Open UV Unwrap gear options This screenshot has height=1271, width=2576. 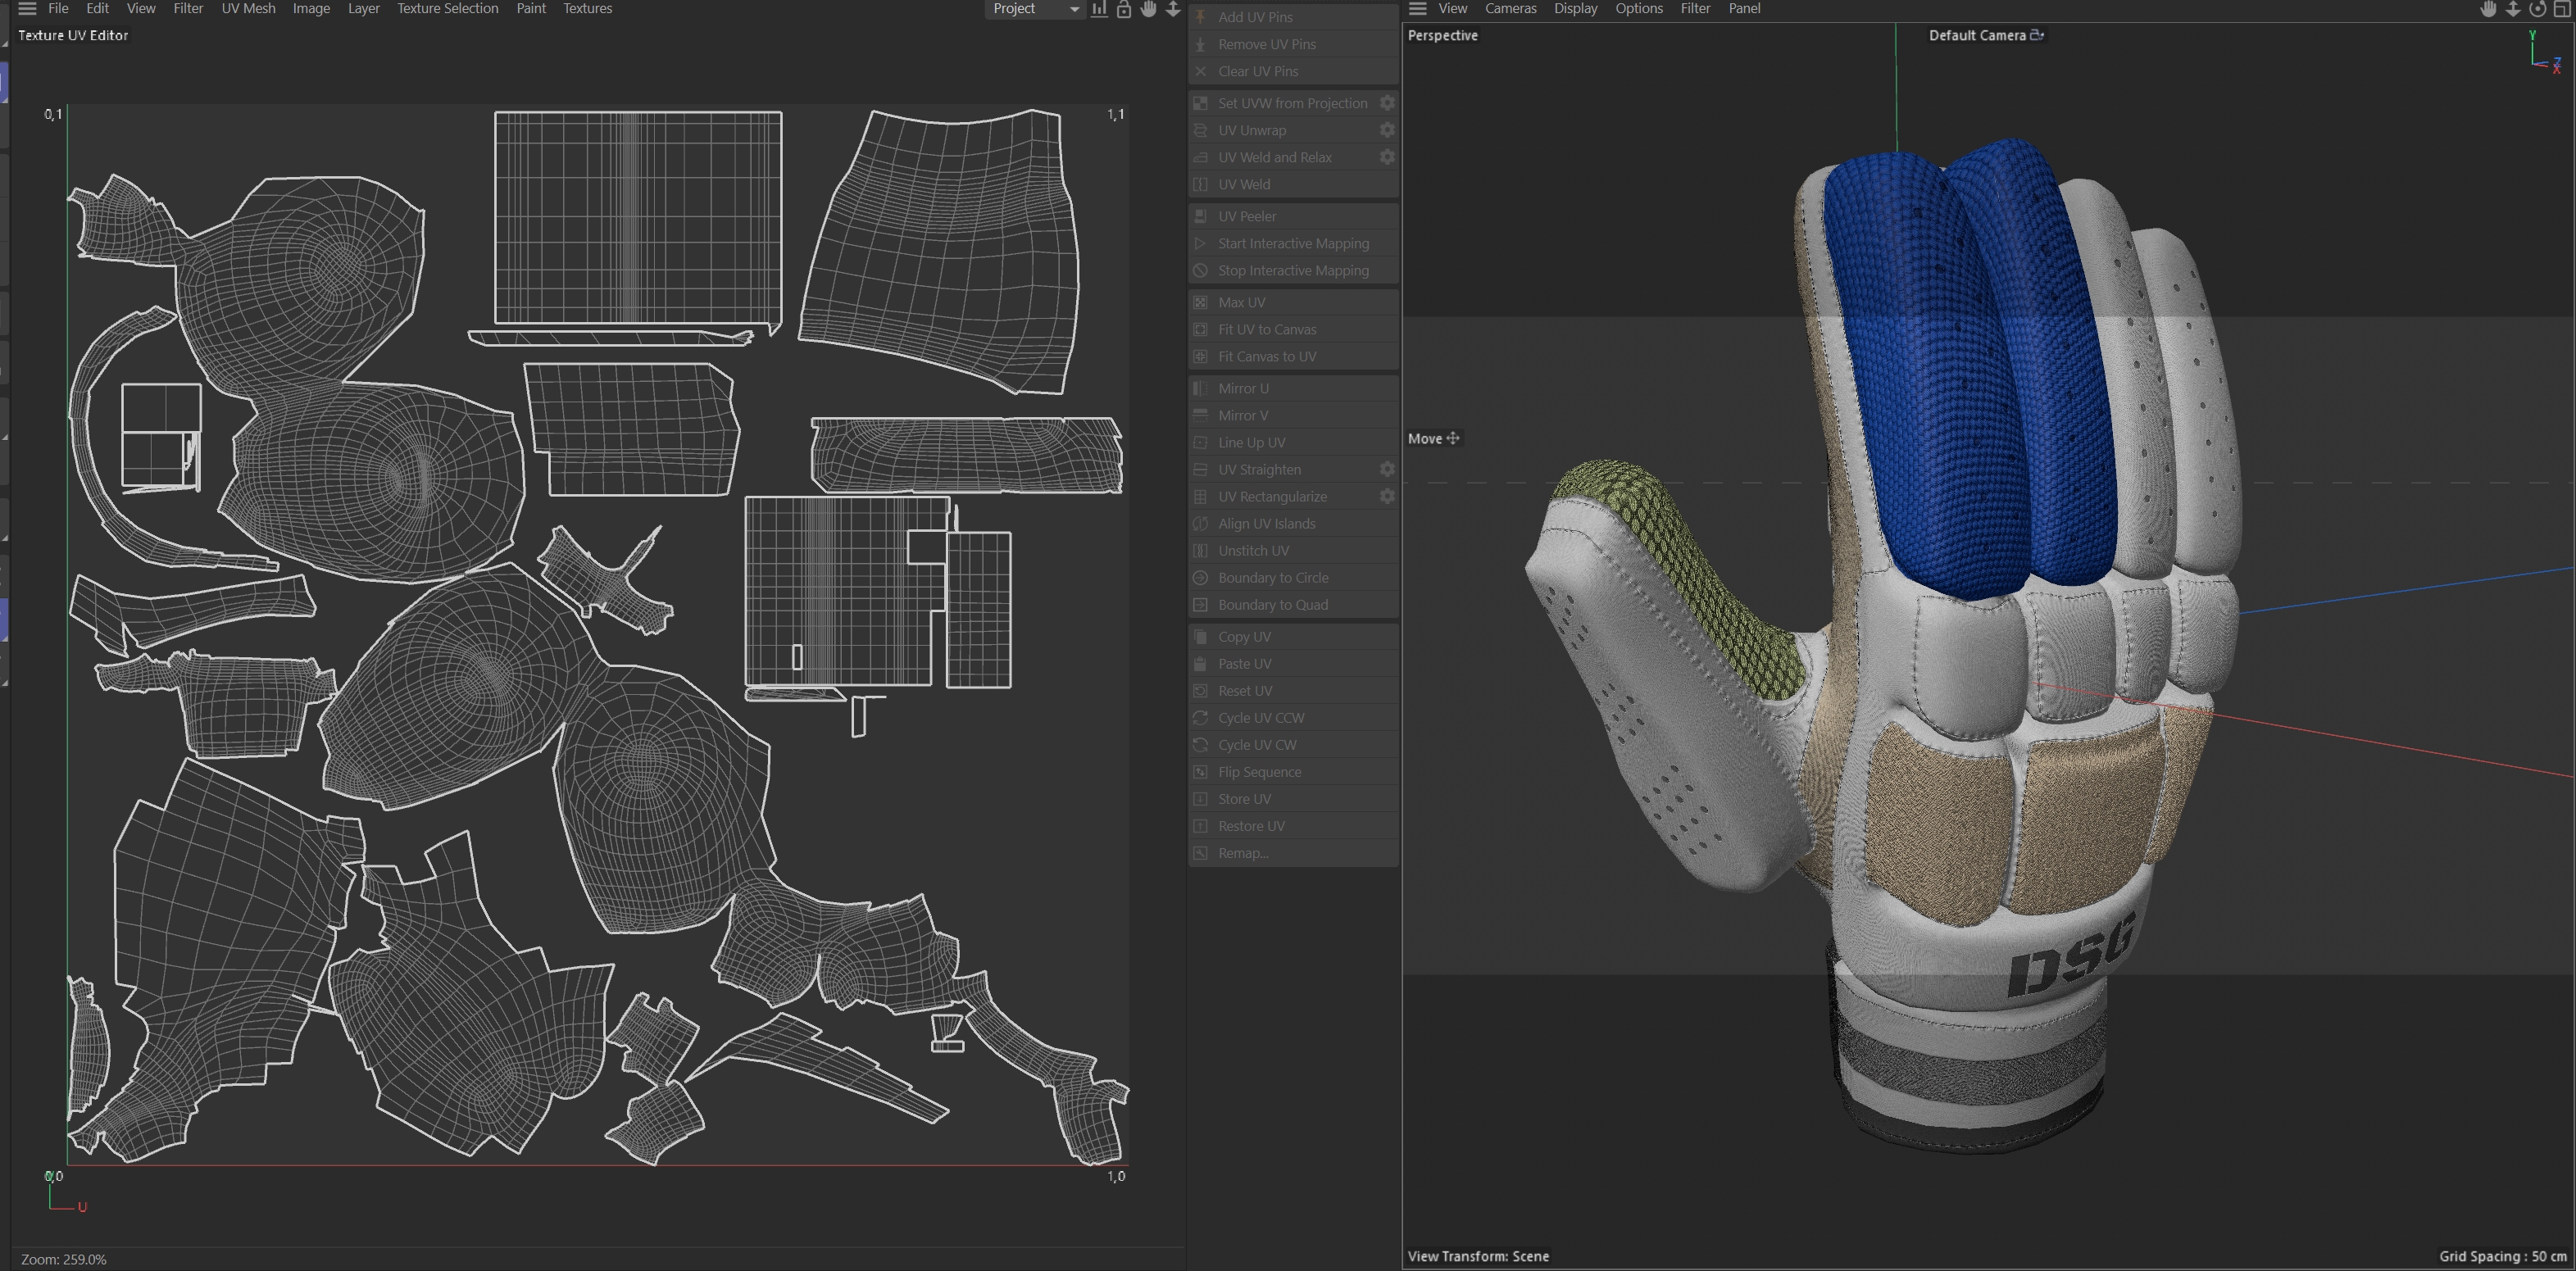pyautogui.click(x=1387, y=130)
